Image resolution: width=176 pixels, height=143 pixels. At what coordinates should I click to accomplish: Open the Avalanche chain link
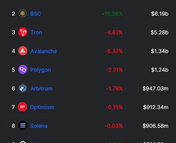coord(44,51)
